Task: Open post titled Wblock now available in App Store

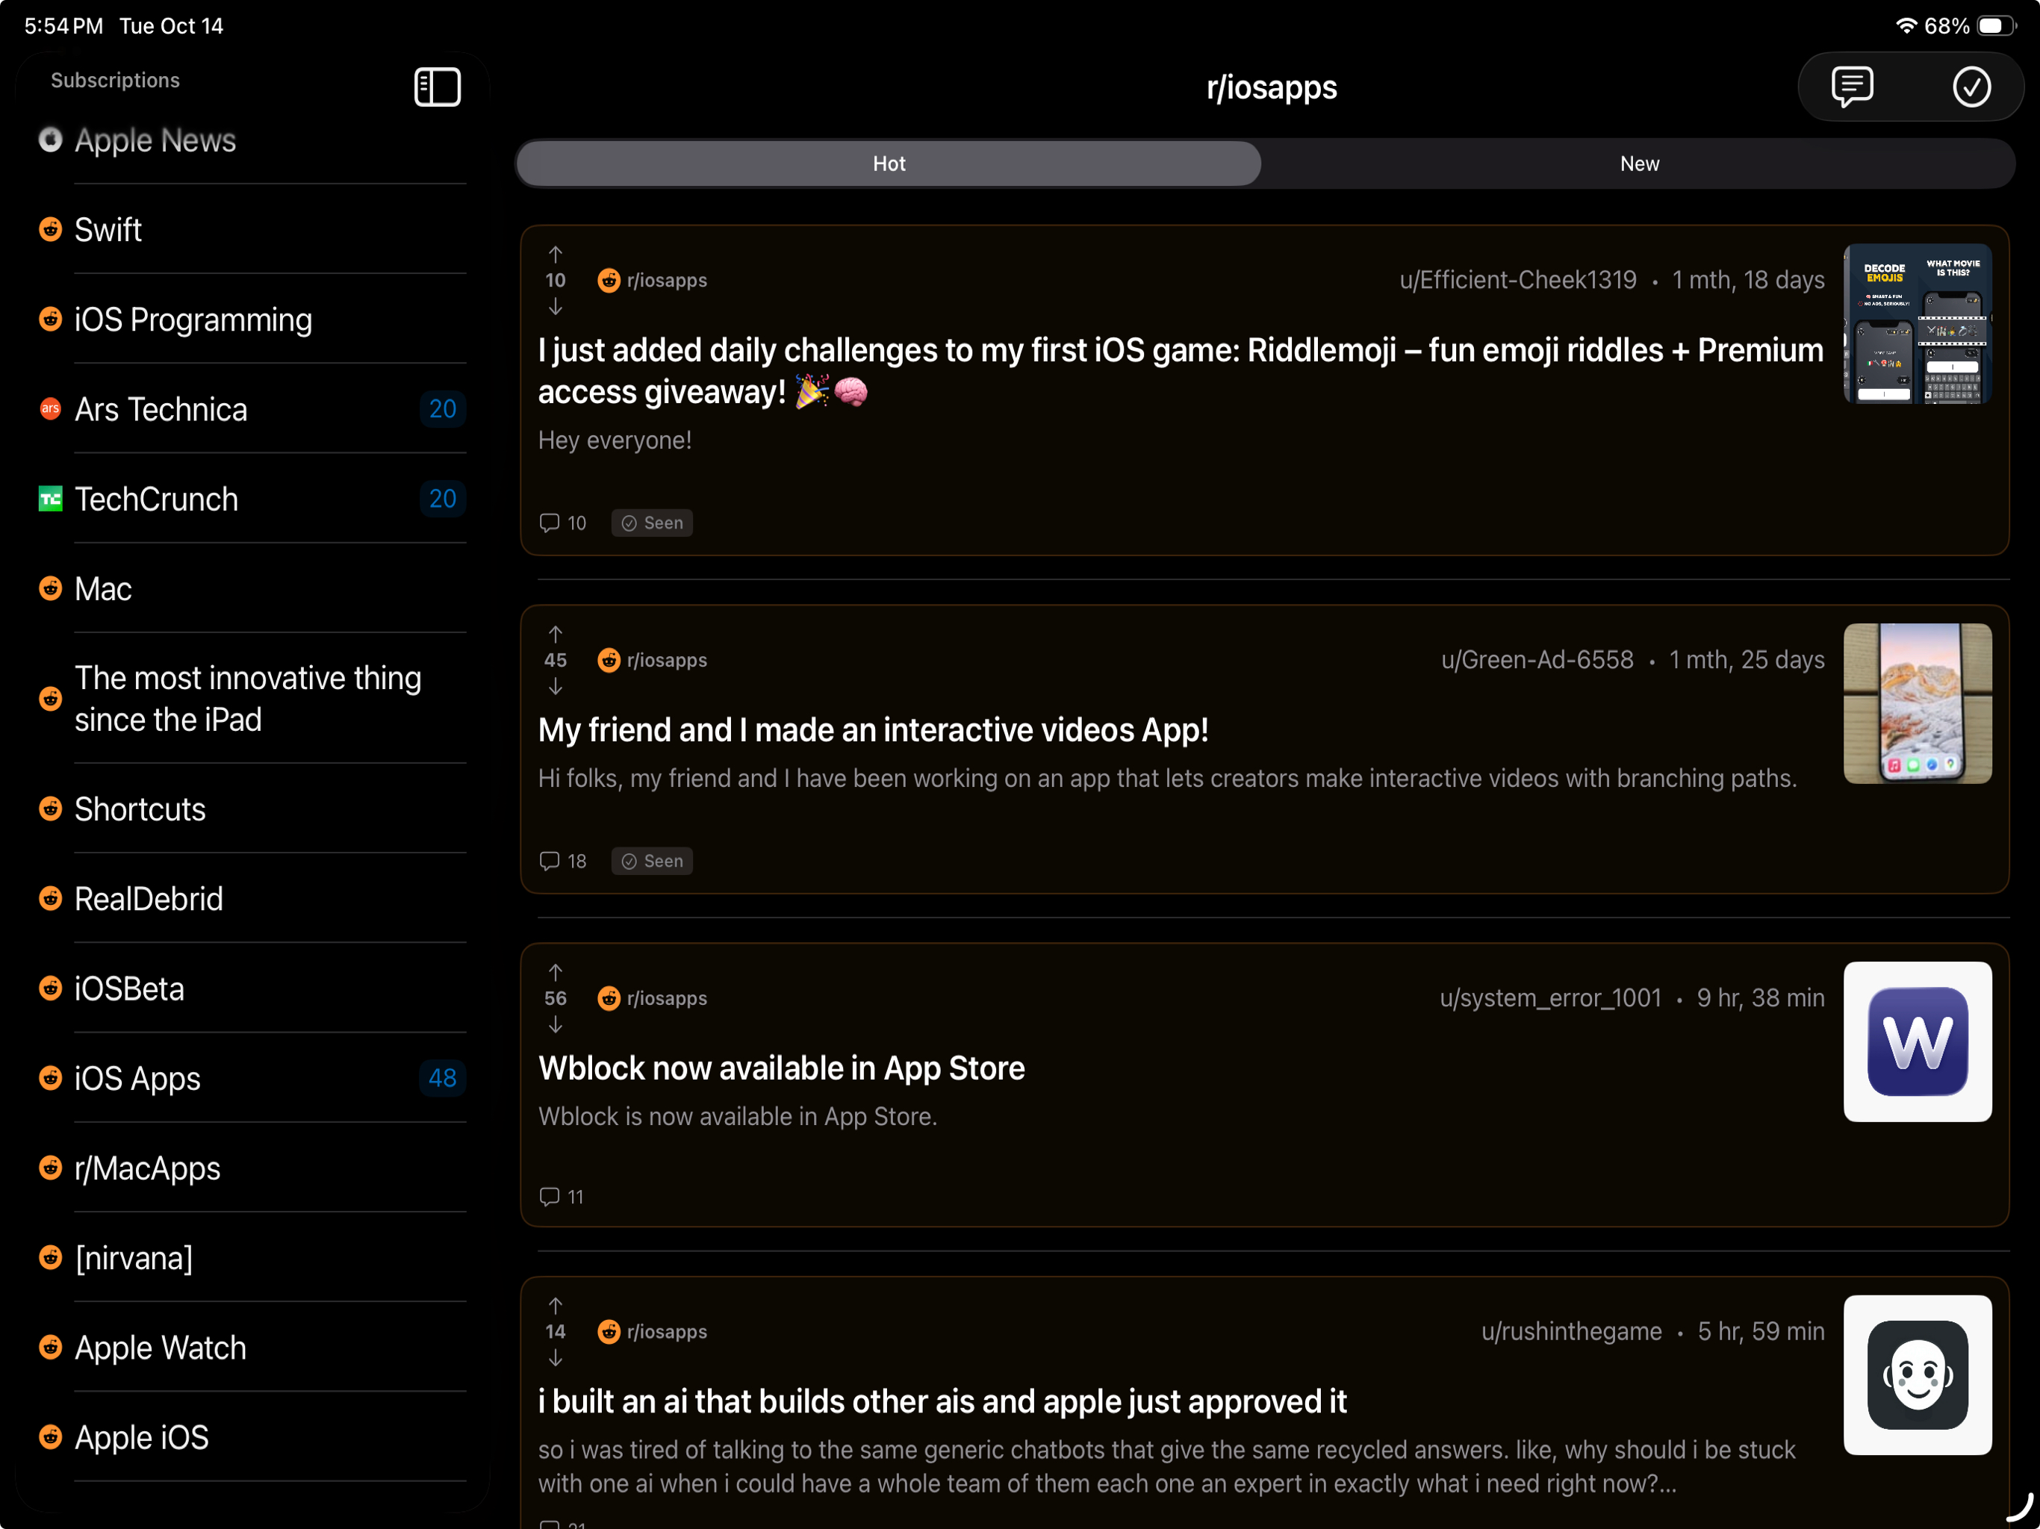Action: [781, 1068]
